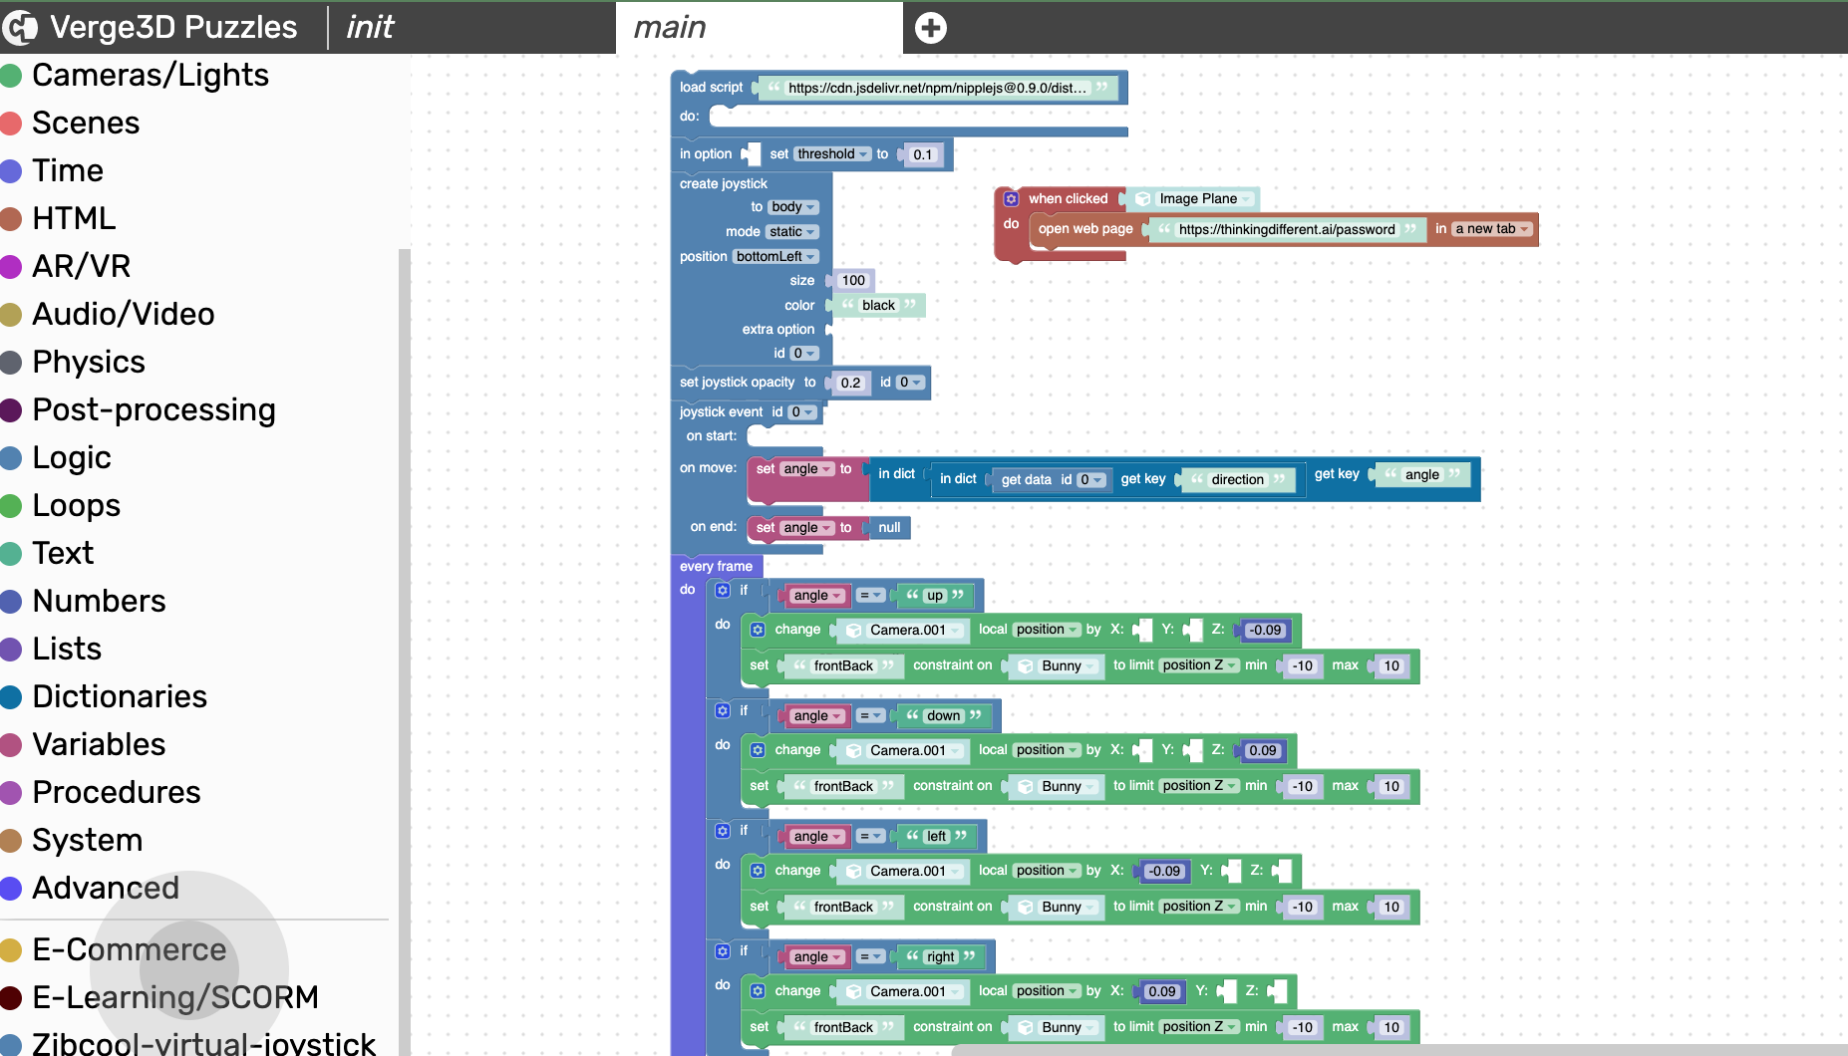Open the Numbers puzzles category

tap(99, 602)
